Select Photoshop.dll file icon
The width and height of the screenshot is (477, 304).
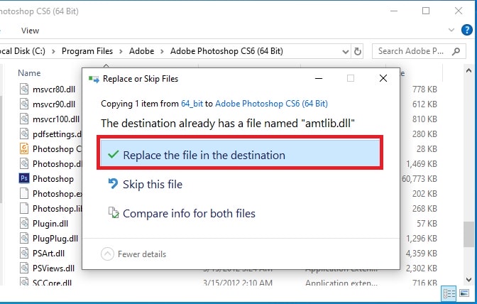point(24,163)
